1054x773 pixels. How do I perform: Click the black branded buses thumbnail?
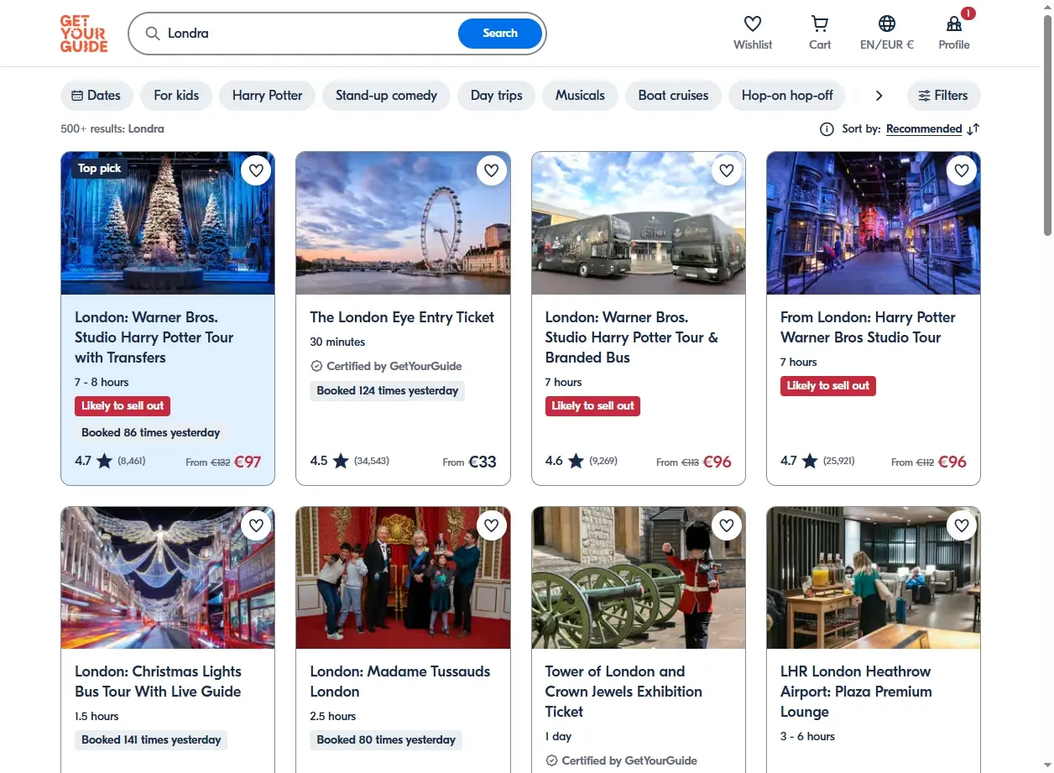click(x=639, y=223)
